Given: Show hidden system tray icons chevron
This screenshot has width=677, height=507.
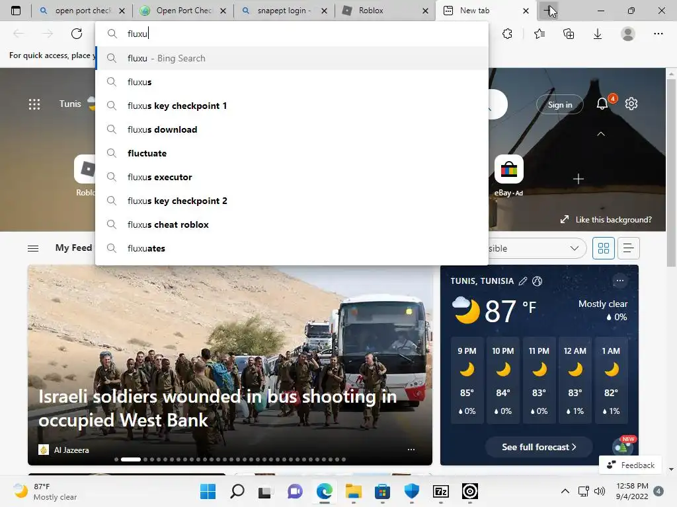Looking at the screenshot, I should 565,491.
